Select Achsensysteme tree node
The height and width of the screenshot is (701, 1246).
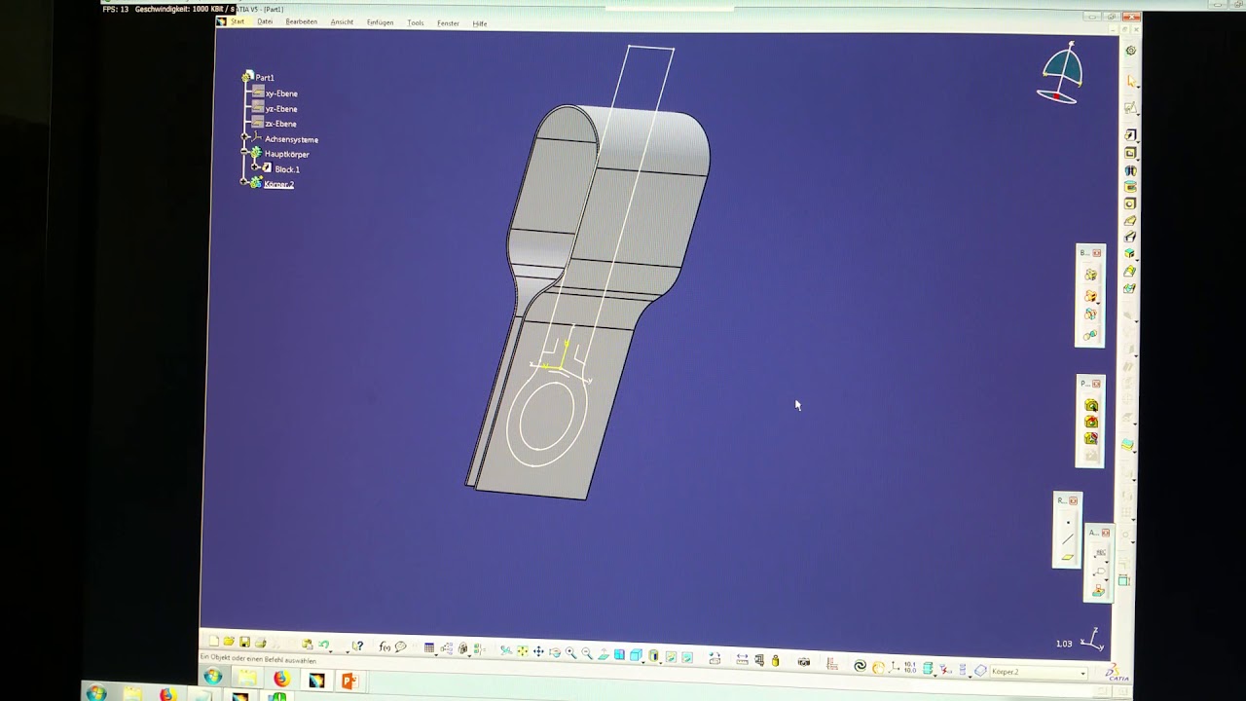click(x=291, y=139)
